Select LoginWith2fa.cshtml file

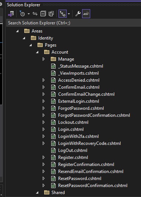coord(78,136)
